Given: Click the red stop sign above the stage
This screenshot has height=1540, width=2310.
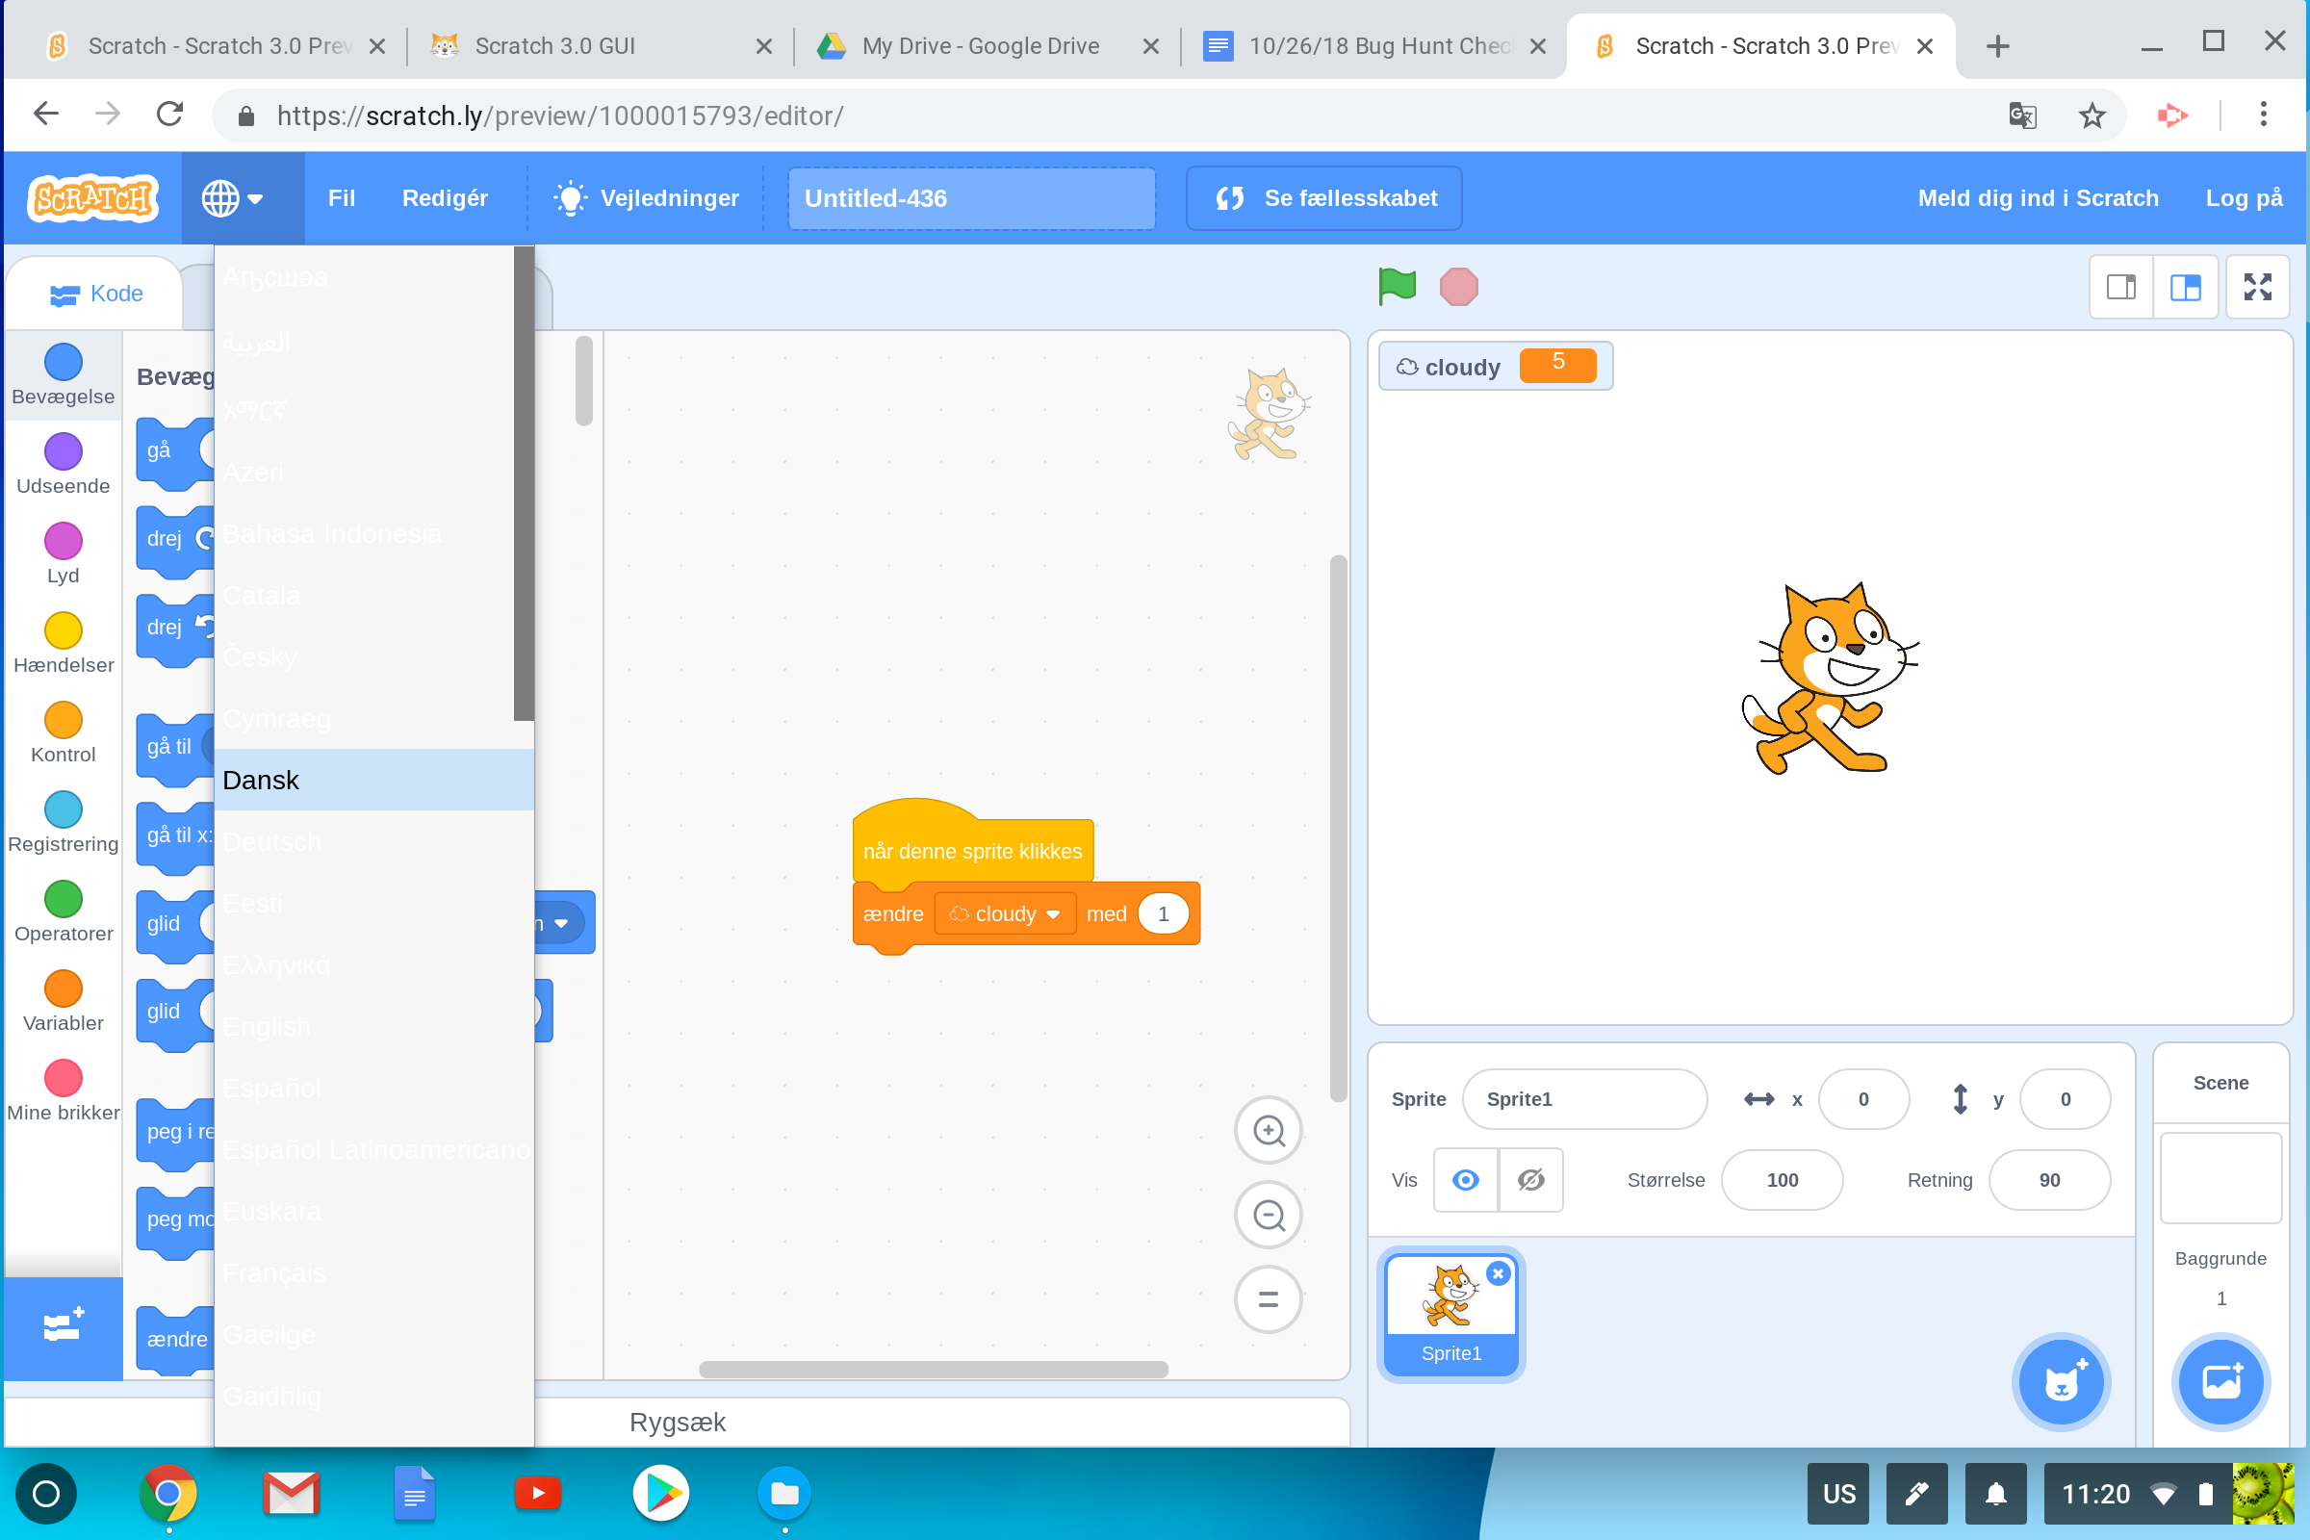Looking at the screenshot, I should pyautogui.click(x=1458, y=286).
